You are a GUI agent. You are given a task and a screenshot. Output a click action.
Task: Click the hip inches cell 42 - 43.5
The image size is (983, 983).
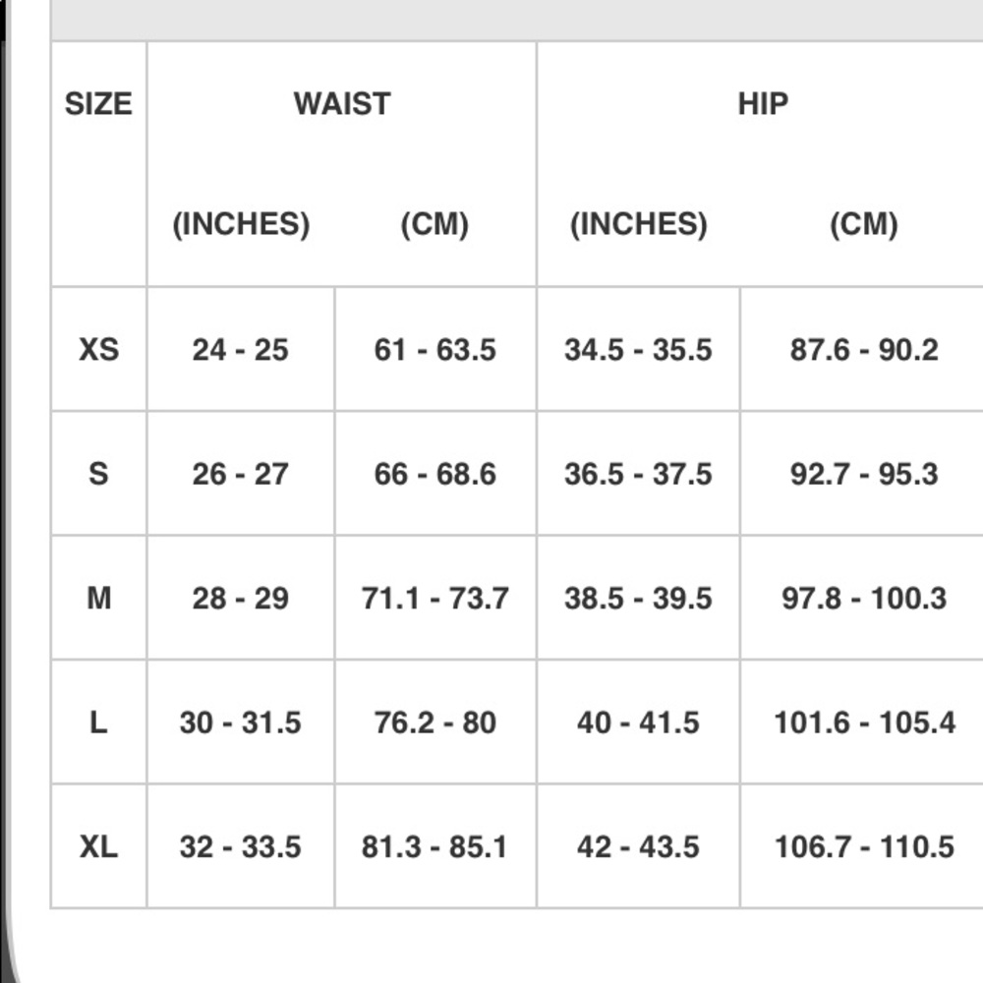coord(638,846)
